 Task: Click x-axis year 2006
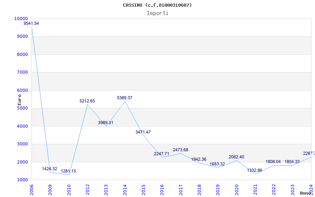pos(31,190)
